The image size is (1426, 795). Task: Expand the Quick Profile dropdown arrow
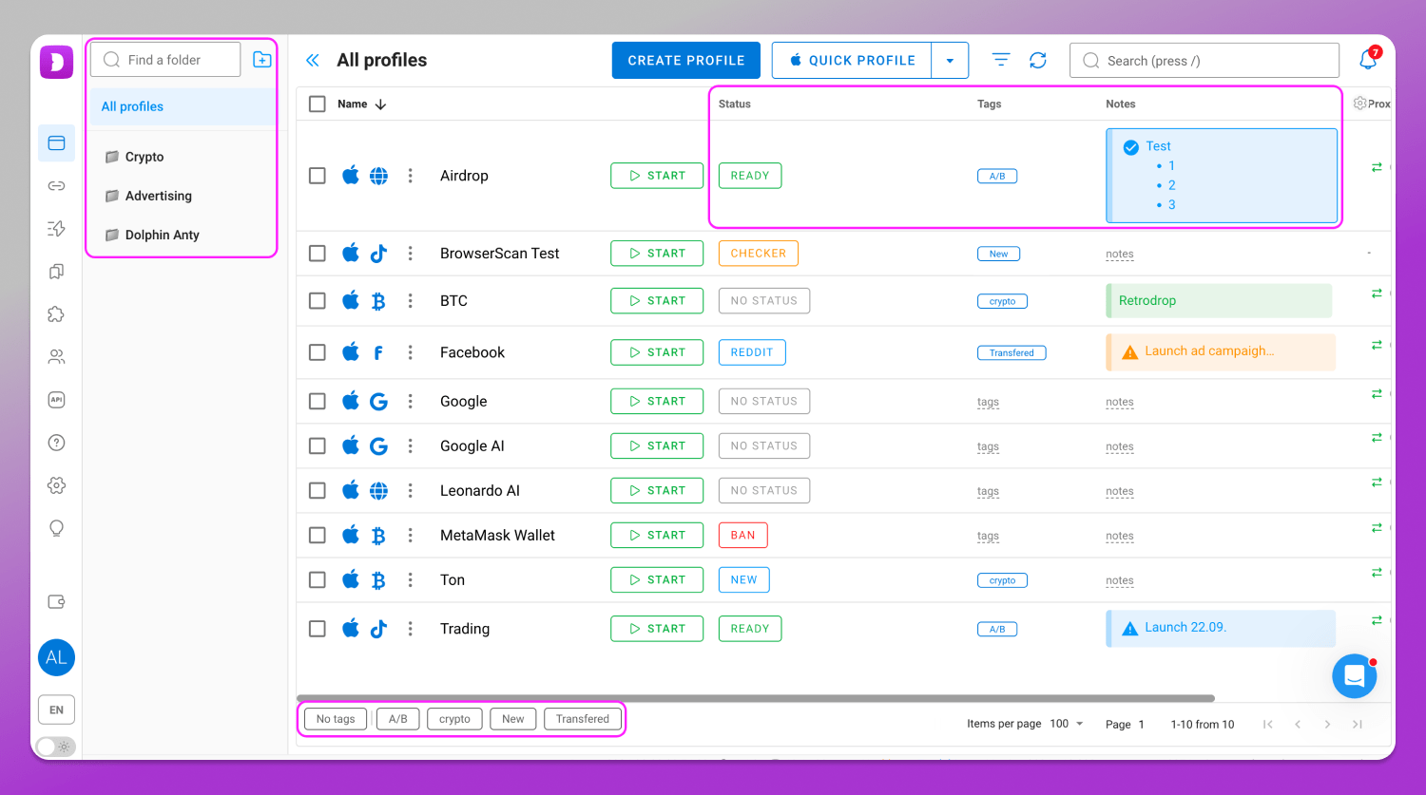(950, 61)
